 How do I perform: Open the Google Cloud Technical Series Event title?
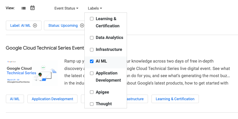click(x=45, y=48)
